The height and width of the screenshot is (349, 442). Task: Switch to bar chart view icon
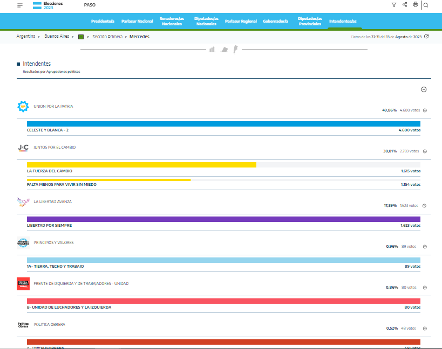click(x=212, y=50)
